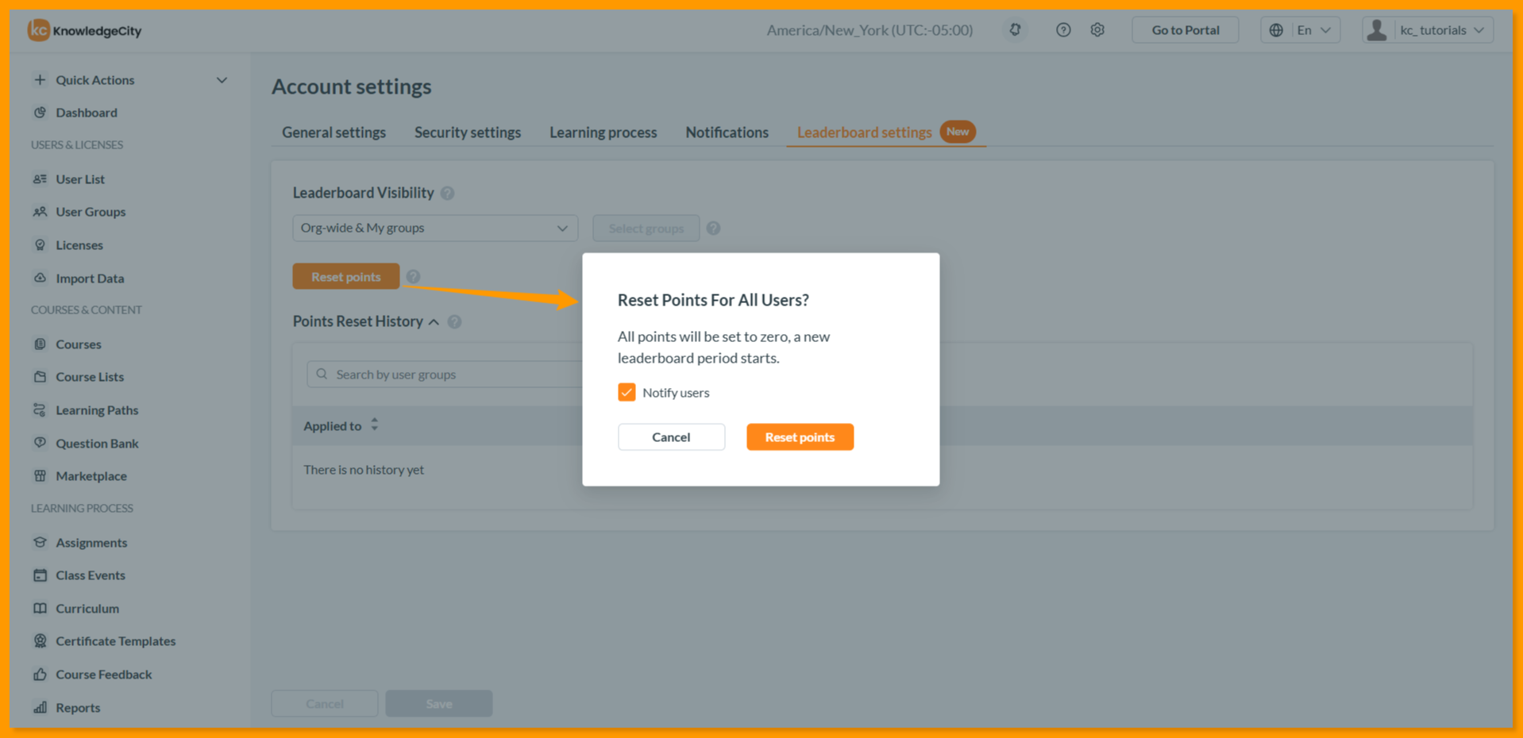Open Certificate Templates page

tap(116, 641)
